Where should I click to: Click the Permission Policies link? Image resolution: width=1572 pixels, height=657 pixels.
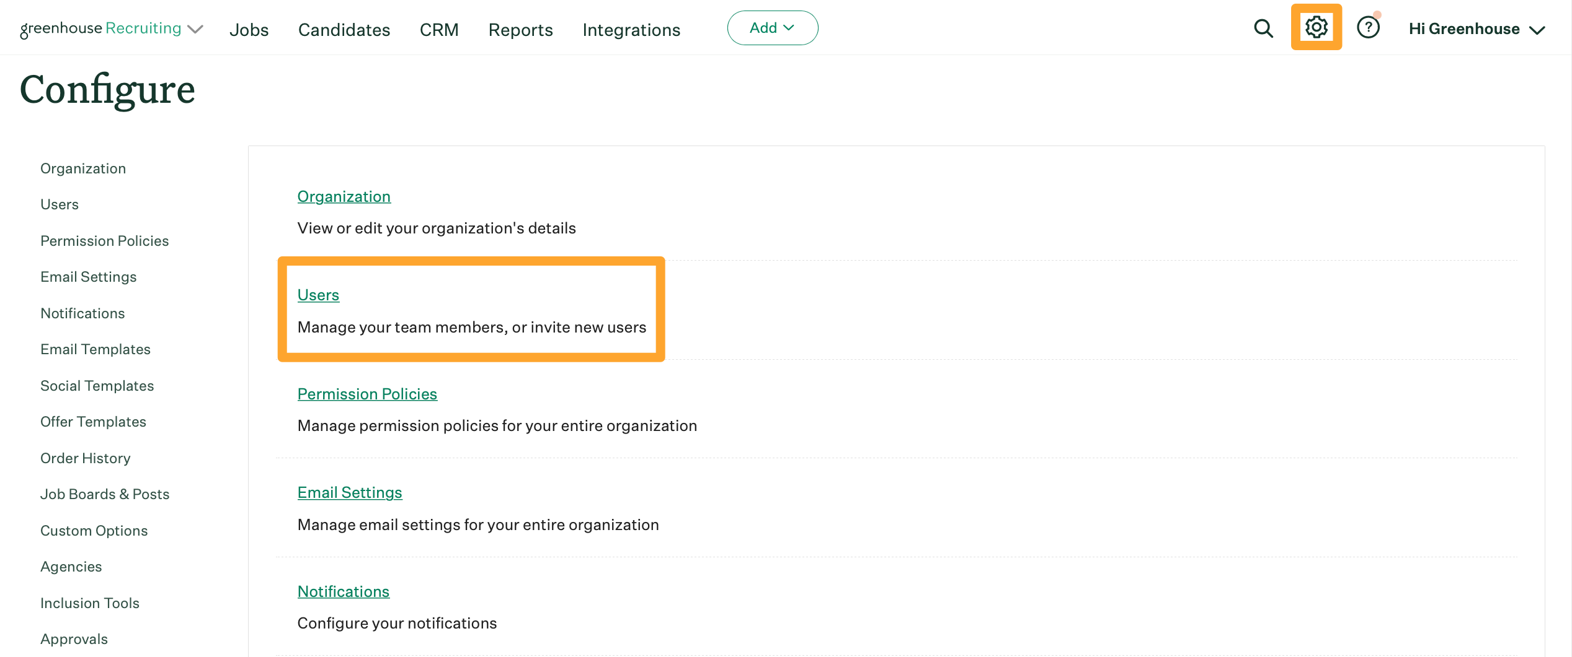[367, 394]
